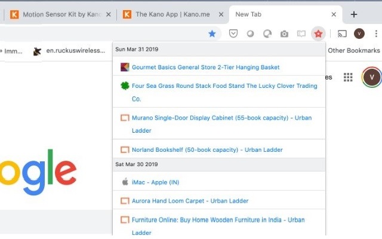Click the green clover favicon of Four Sea Grass
The image size is (382, 239).
click(x=125, y=85)
